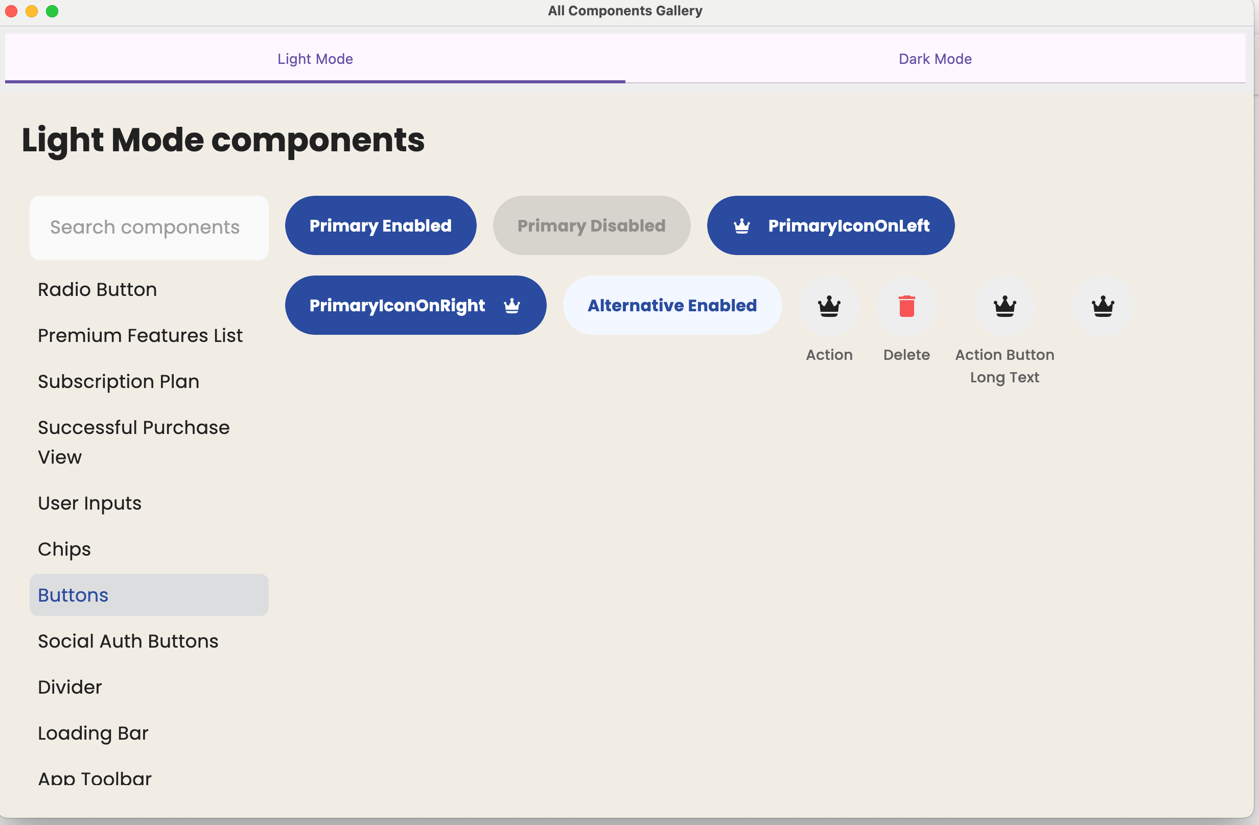1259x825 pixels.
Task: Select the highlighted Buttons sidebar item
Action: click(x=149, y=595)
